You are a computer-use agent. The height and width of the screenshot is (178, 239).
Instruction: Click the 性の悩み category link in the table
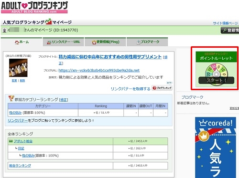point(15,113)
